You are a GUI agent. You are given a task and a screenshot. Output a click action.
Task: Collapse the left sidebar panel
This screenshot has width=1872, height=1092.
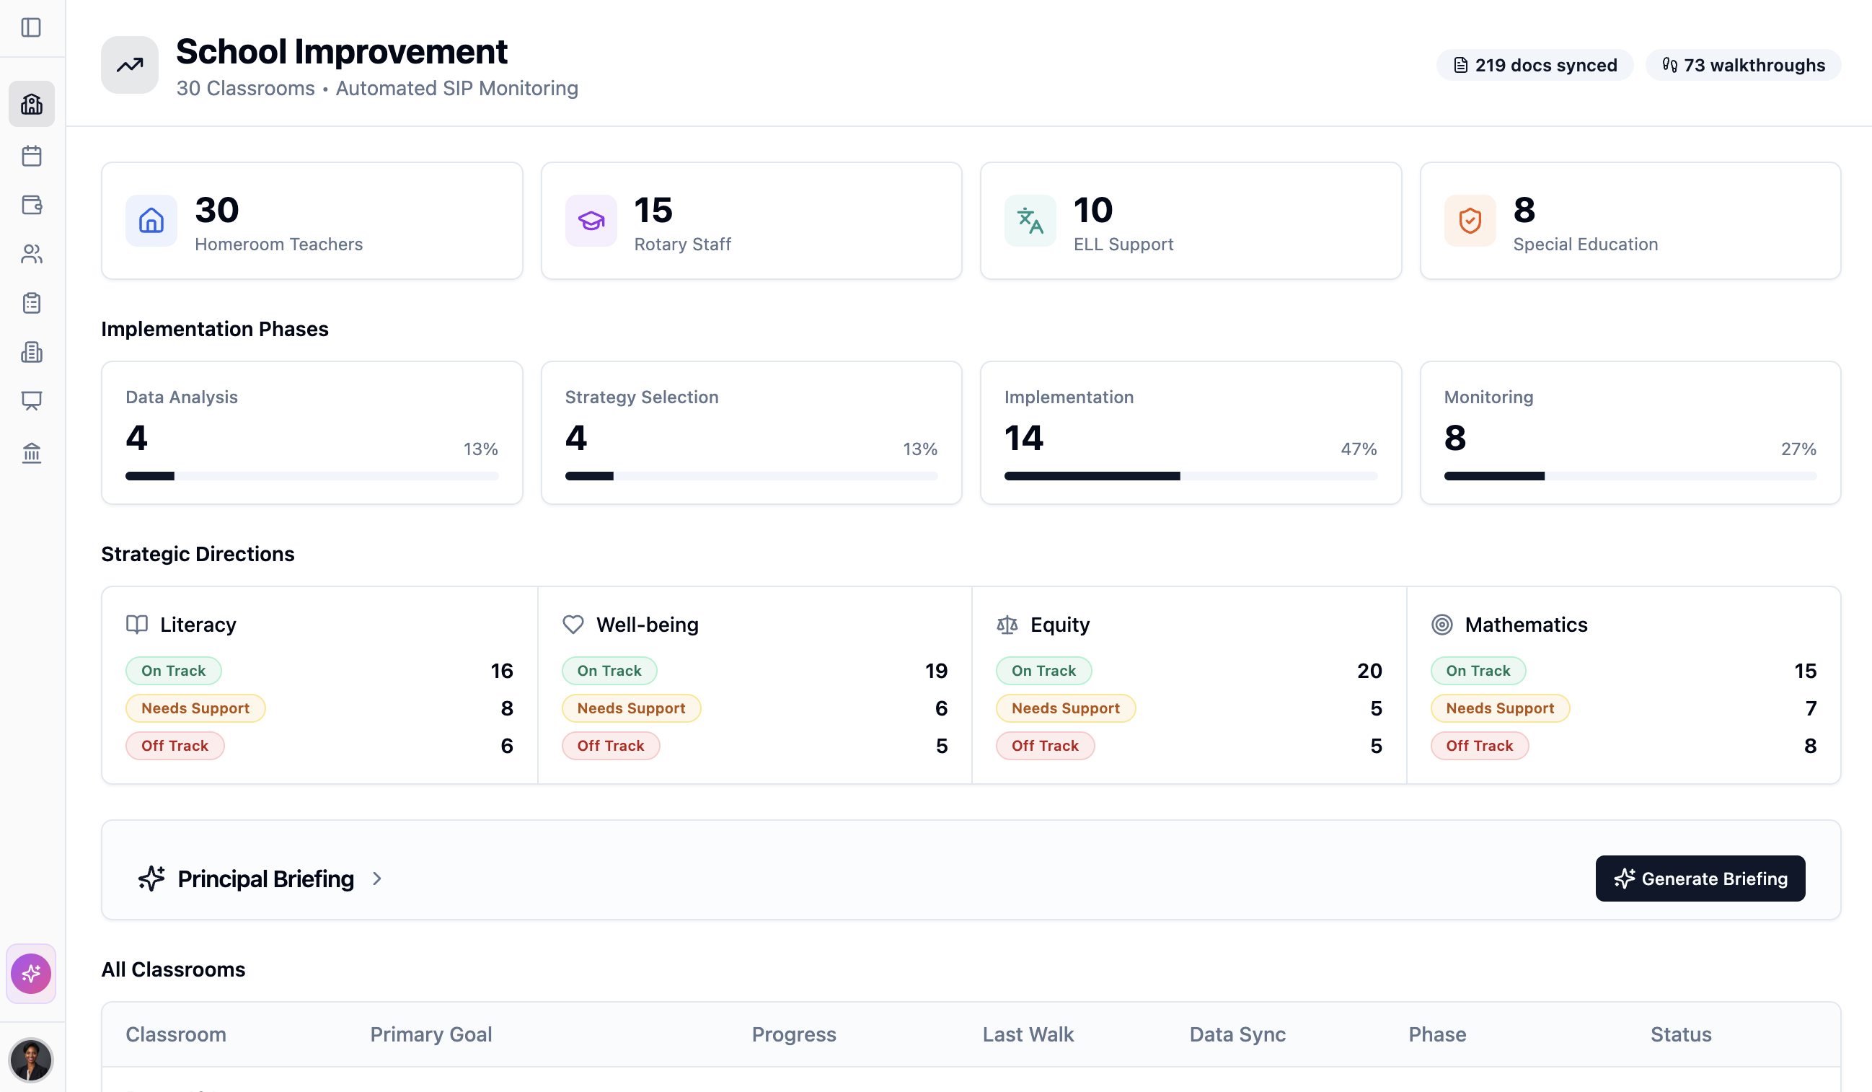tap(30, 27)
